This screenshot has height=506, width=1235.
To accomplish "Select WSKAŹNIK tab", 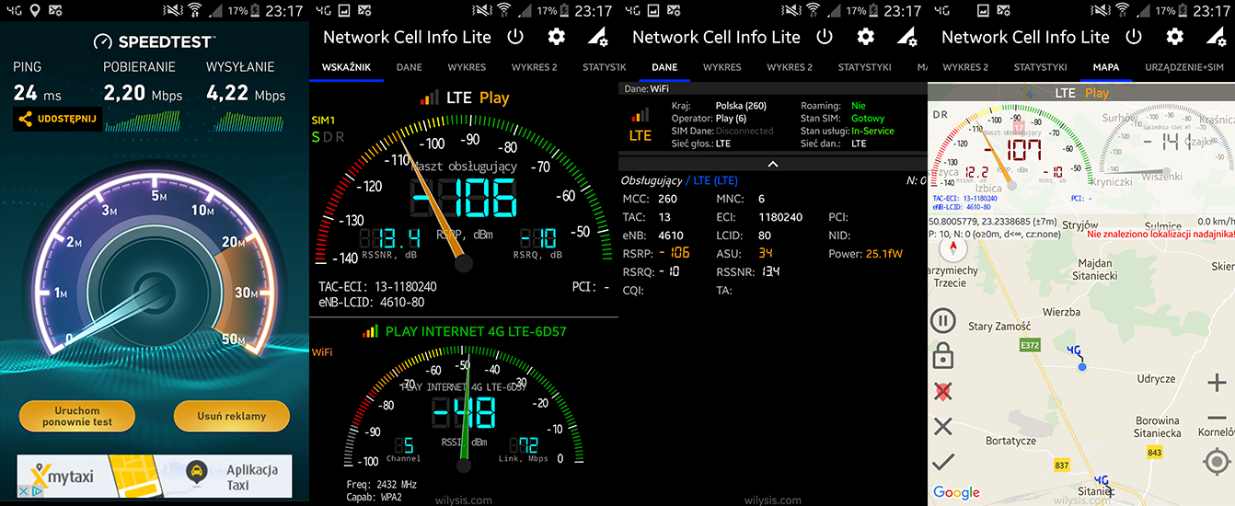I will coord(346,68).
